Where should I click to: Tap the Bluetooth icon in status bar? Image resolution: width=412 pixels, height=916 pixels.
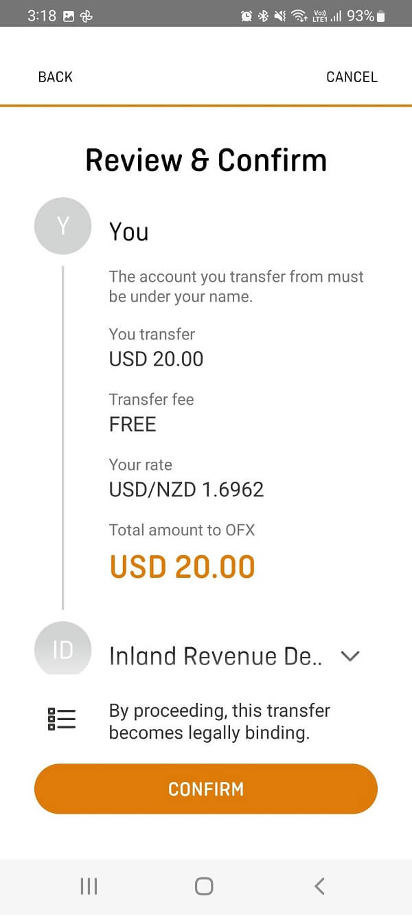click(263, 15)
